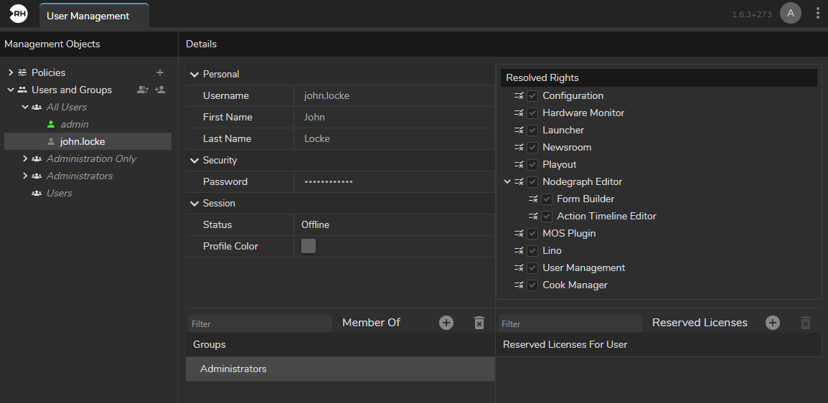Collapse the Security section

194,161
